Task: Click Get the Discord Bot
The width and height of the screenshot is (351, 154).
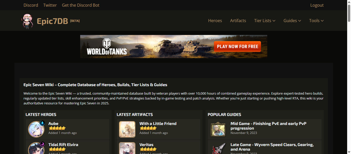Action: (81, 5)
